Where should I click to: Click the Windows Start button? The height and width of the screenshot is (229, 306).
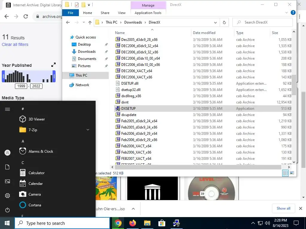coord(7,223)
